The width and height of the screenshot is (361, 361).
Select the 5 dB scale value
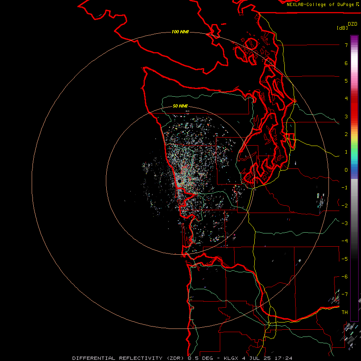[x=346, y=81]
